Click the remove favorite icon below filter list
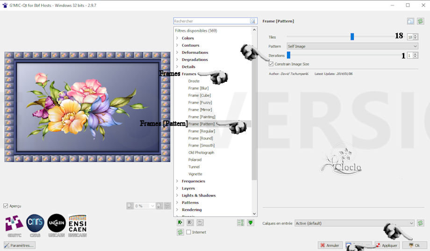 (x=190, y=222)
